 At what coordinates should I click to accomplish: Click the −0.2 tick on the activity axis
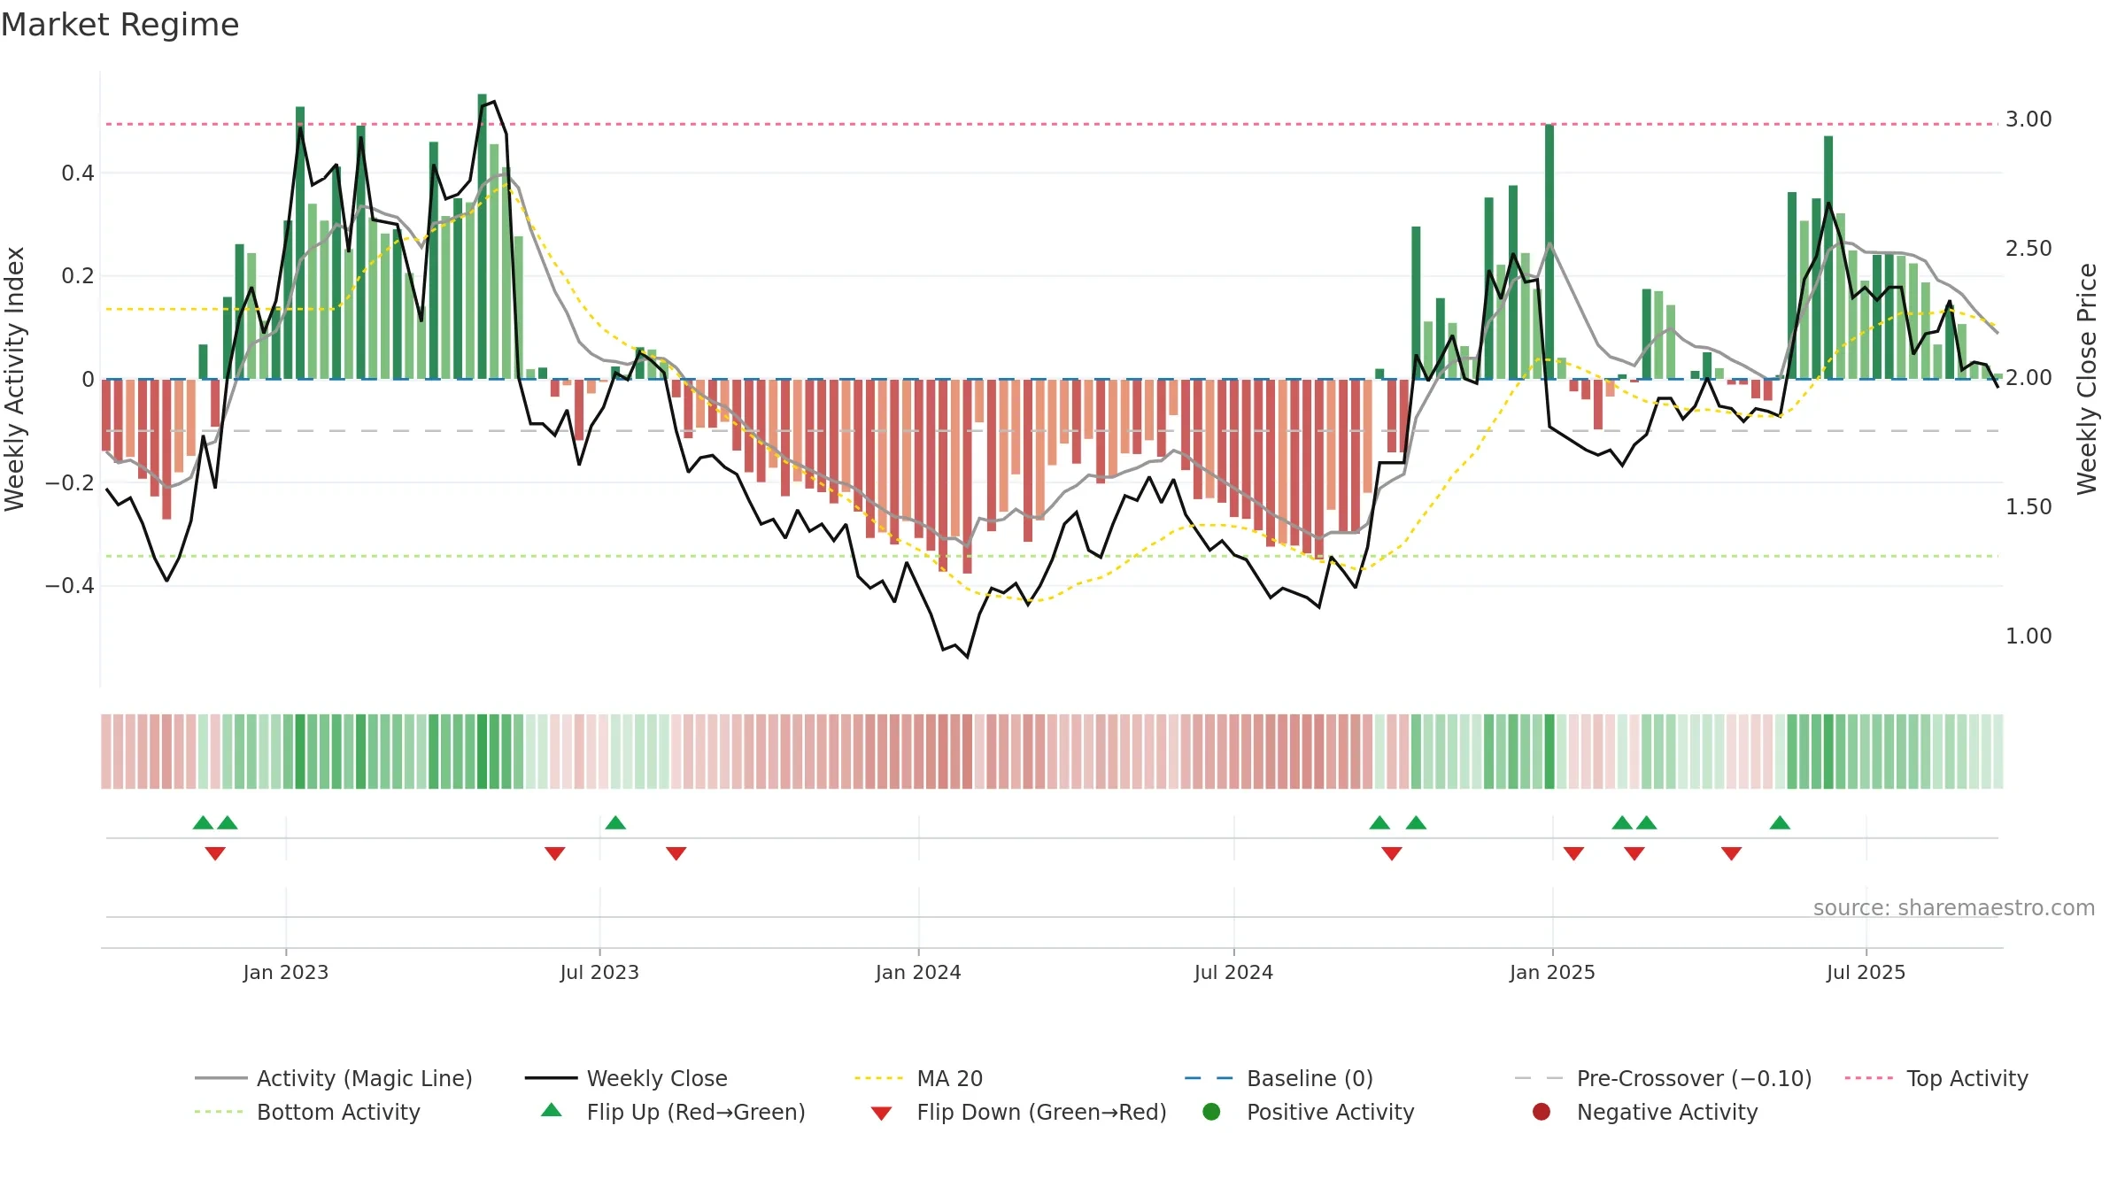70,482
